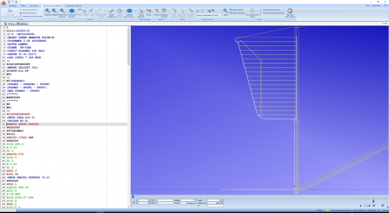The image size is (389, 213).
Task: Expand the Přizpůsobit do okna dropdown
Action: [x=62, y=17]
